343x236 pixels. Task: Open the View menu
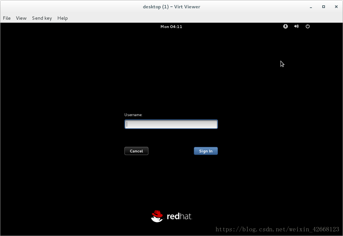click(x=21, y=18)
